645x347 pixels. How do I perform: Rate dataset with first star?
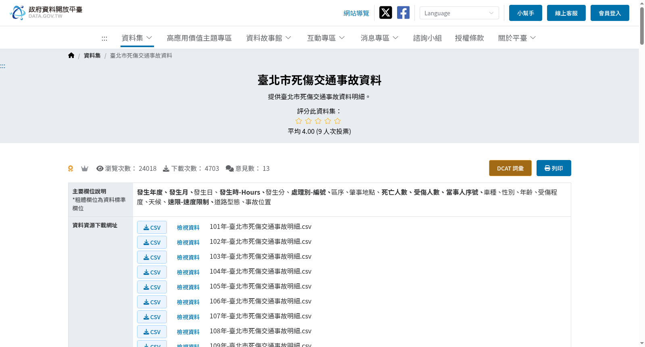coord(299,121)
